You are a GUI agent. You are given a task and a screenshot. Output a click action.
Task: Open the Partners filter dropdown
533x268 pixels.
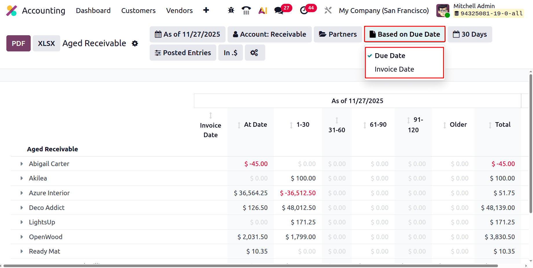point(338,34)
